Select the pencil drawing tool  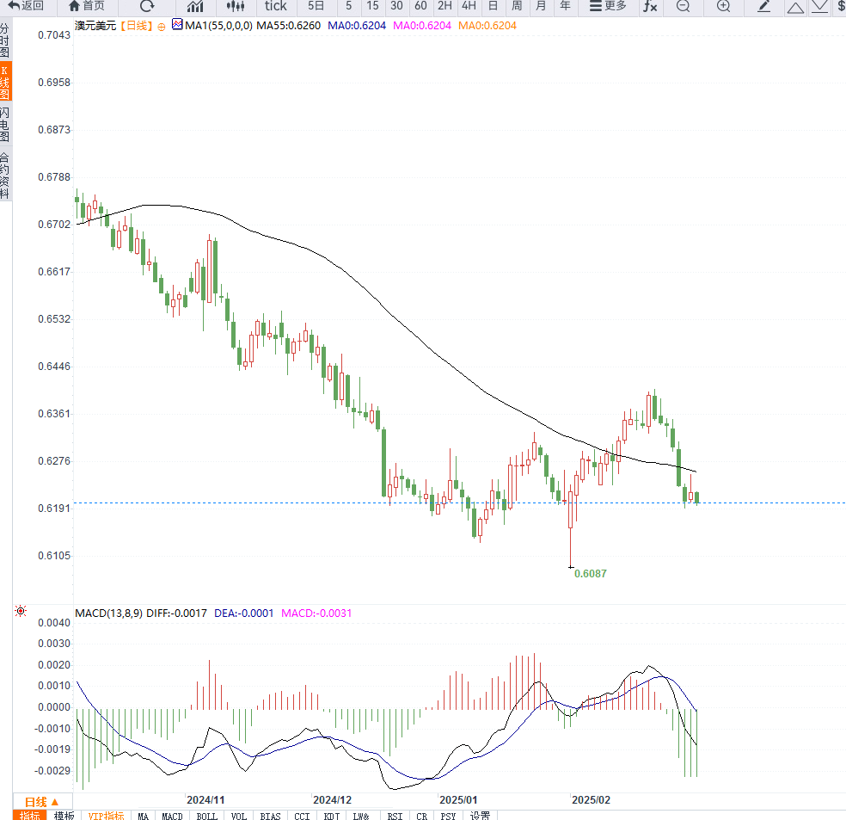coord(763,6)
